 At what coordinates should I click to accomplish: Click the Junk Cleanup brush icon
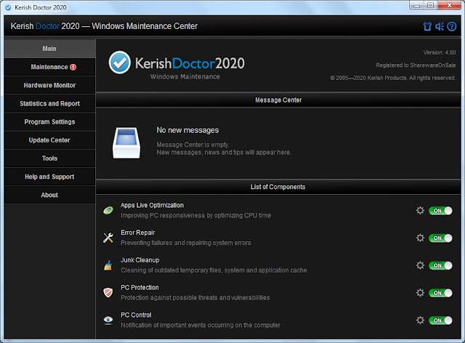pos(108,265)
